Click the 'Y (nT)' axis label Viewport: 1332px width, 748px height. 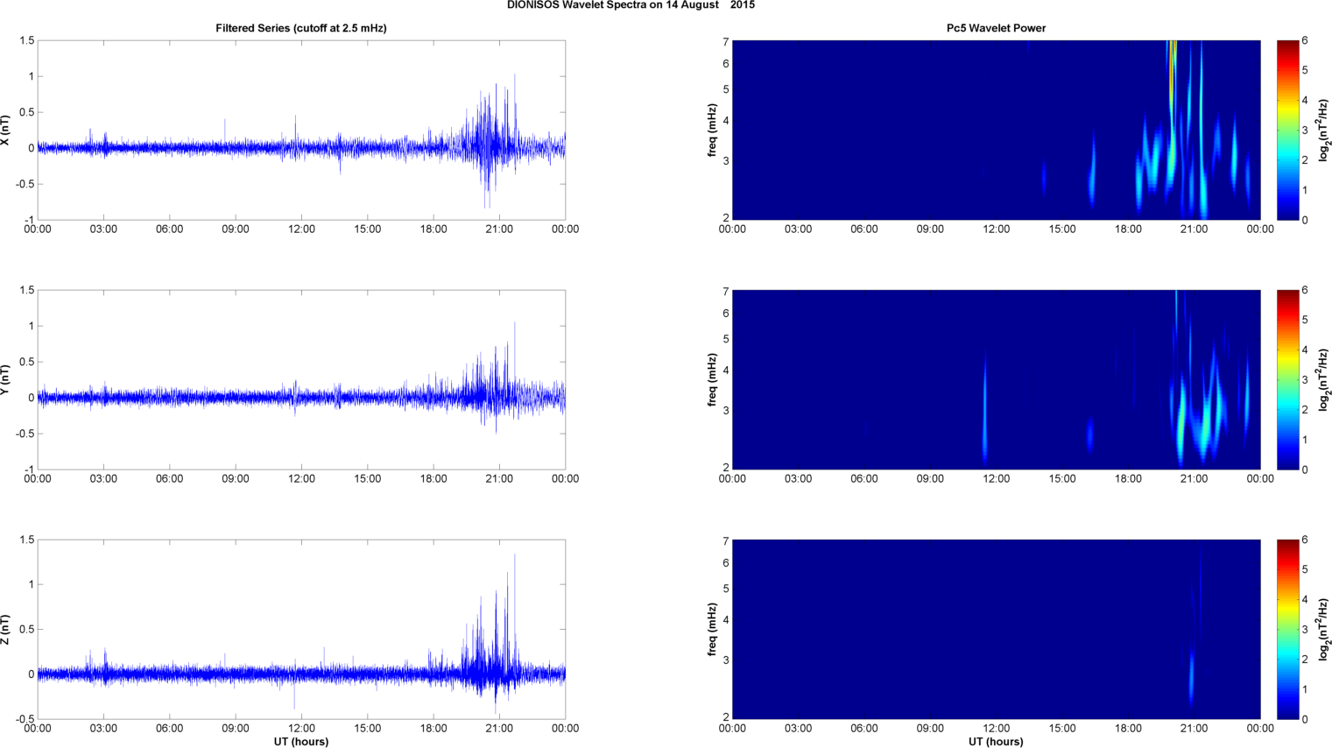pyautogui.click(x=5, y=380)
